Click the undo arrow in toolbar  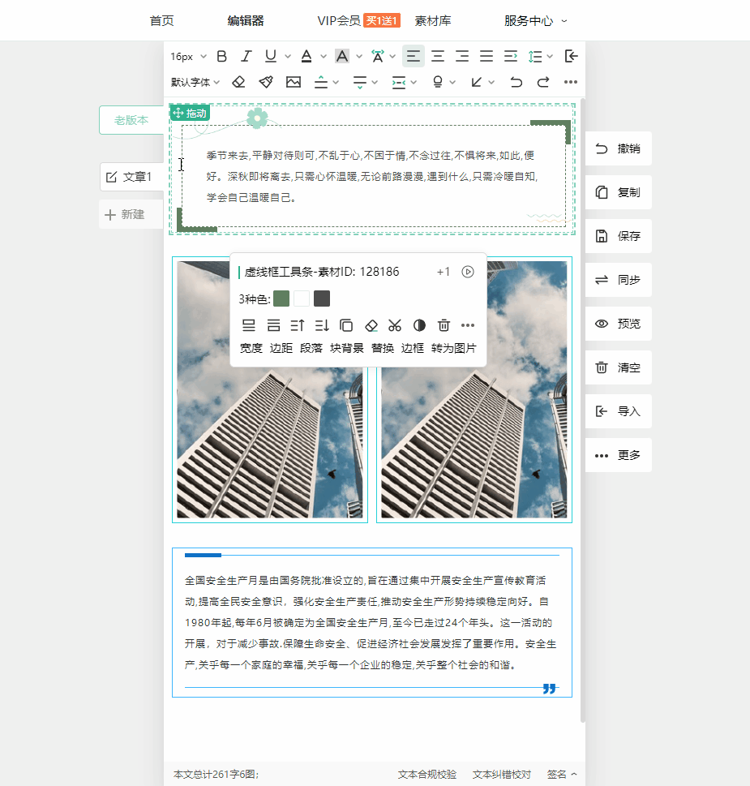click(516, 82)
